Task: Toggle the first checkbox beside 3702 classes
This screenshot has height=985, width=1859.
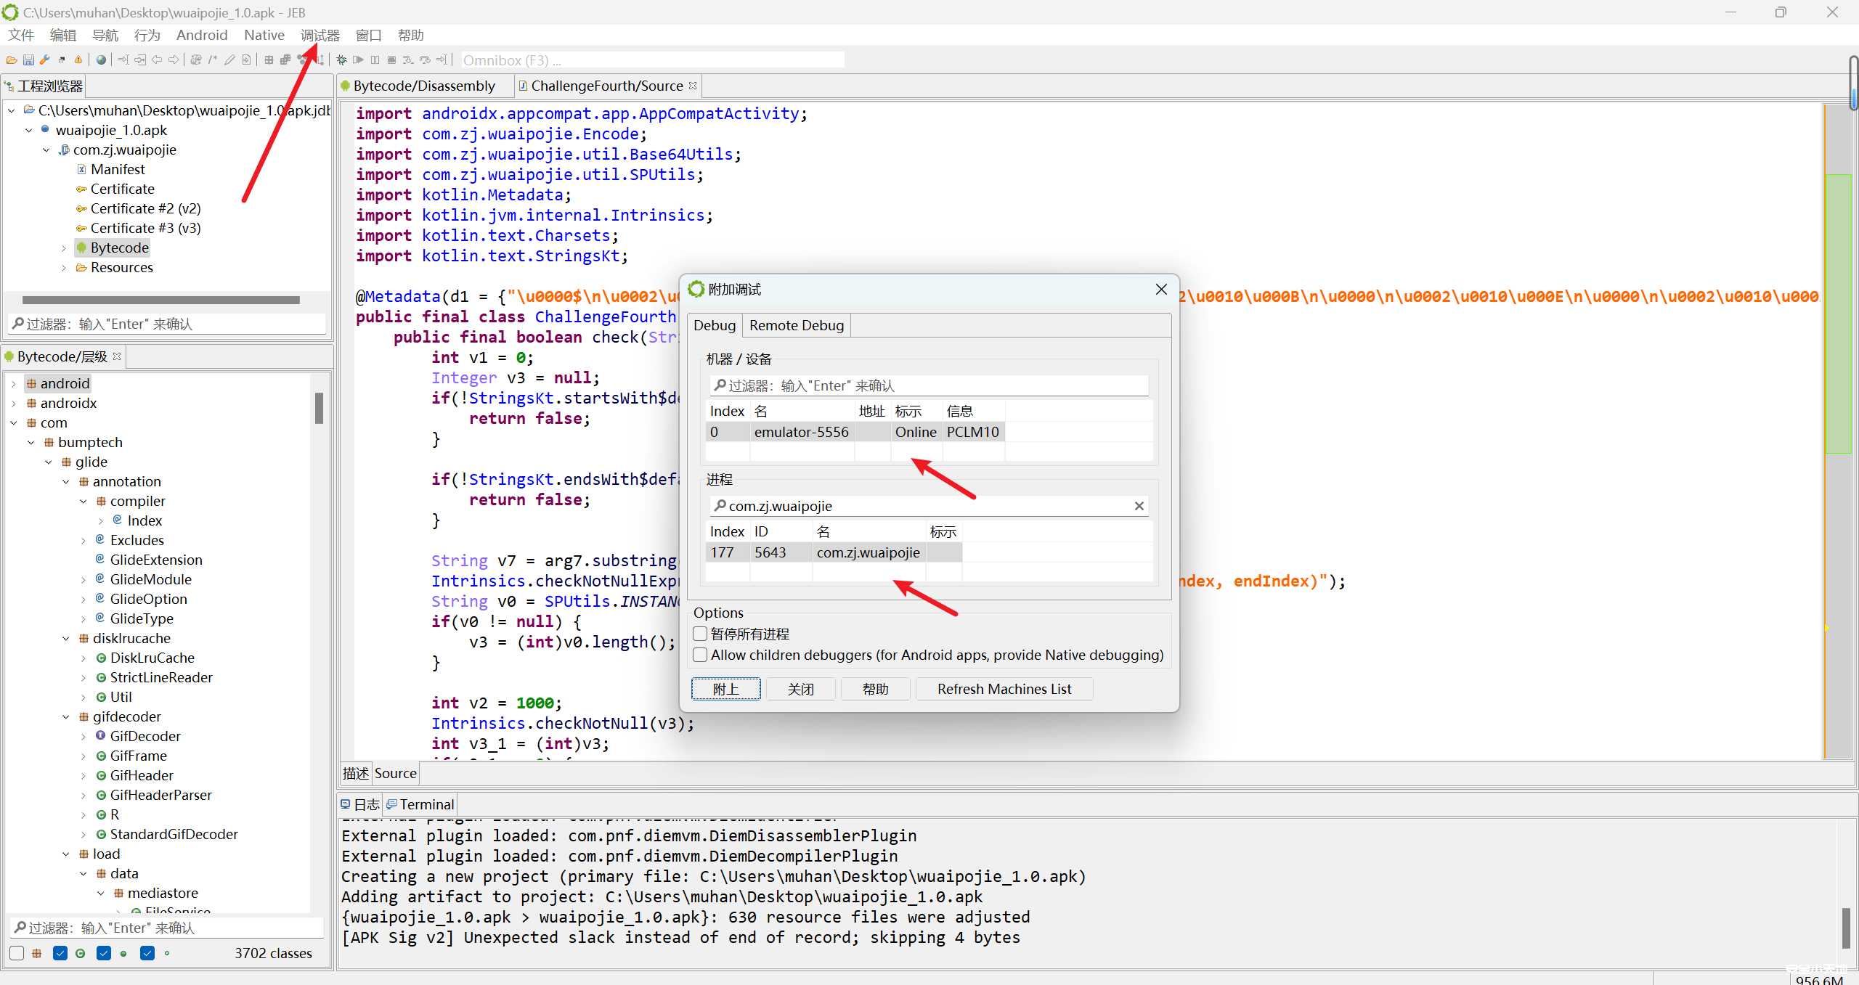Action: [17, 953]
